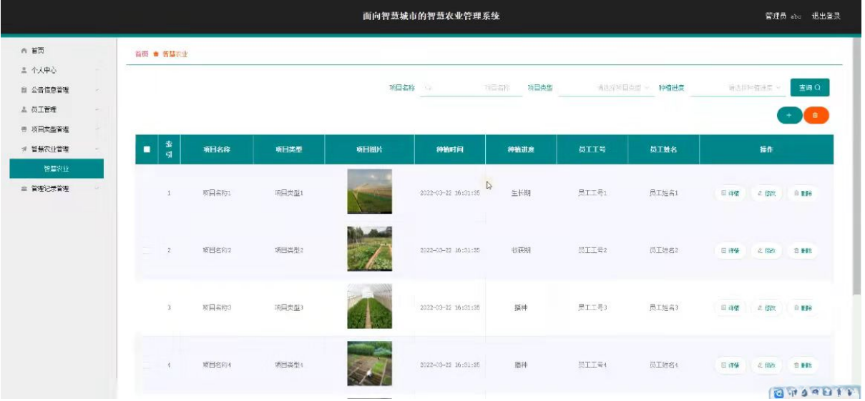This screenshot has height=401, width=865.
Task: Open 详情 for row 项目名称2
Action: (730, 251)
